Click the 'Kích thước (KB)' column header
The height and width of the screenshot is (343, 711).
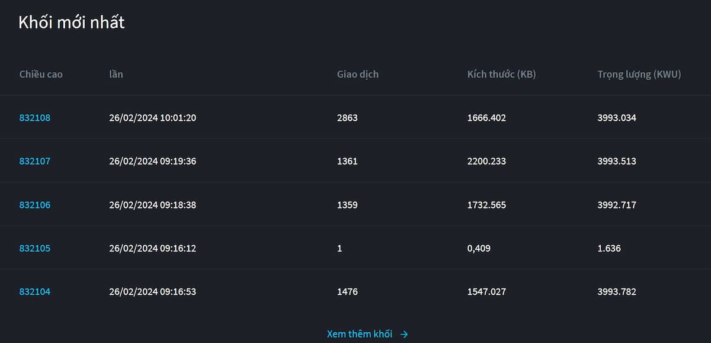[501, 75]
